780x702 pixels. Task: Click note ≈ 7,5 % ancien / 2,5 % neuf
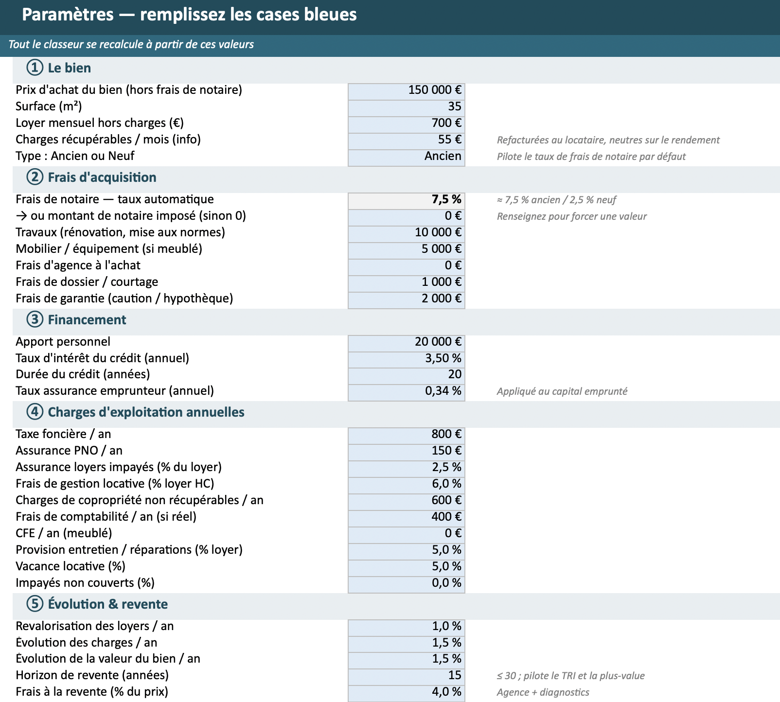pos(556,200)
